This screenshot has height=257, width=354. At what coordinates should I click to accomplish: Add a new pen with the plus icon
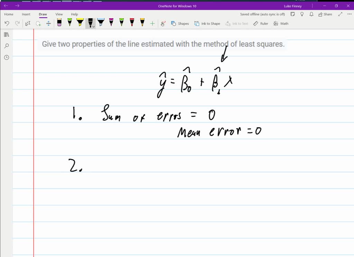coord(152,23)
